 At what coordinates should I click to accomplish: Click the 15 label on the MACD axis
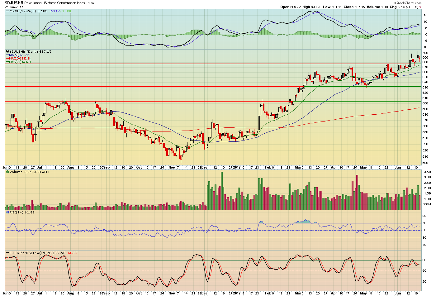426,15
